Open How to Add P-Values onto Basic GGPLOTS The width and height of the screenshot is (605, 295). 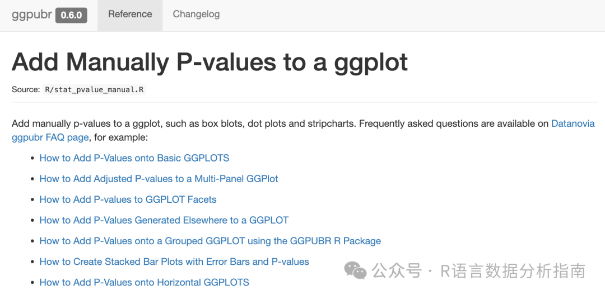point(134,158)
